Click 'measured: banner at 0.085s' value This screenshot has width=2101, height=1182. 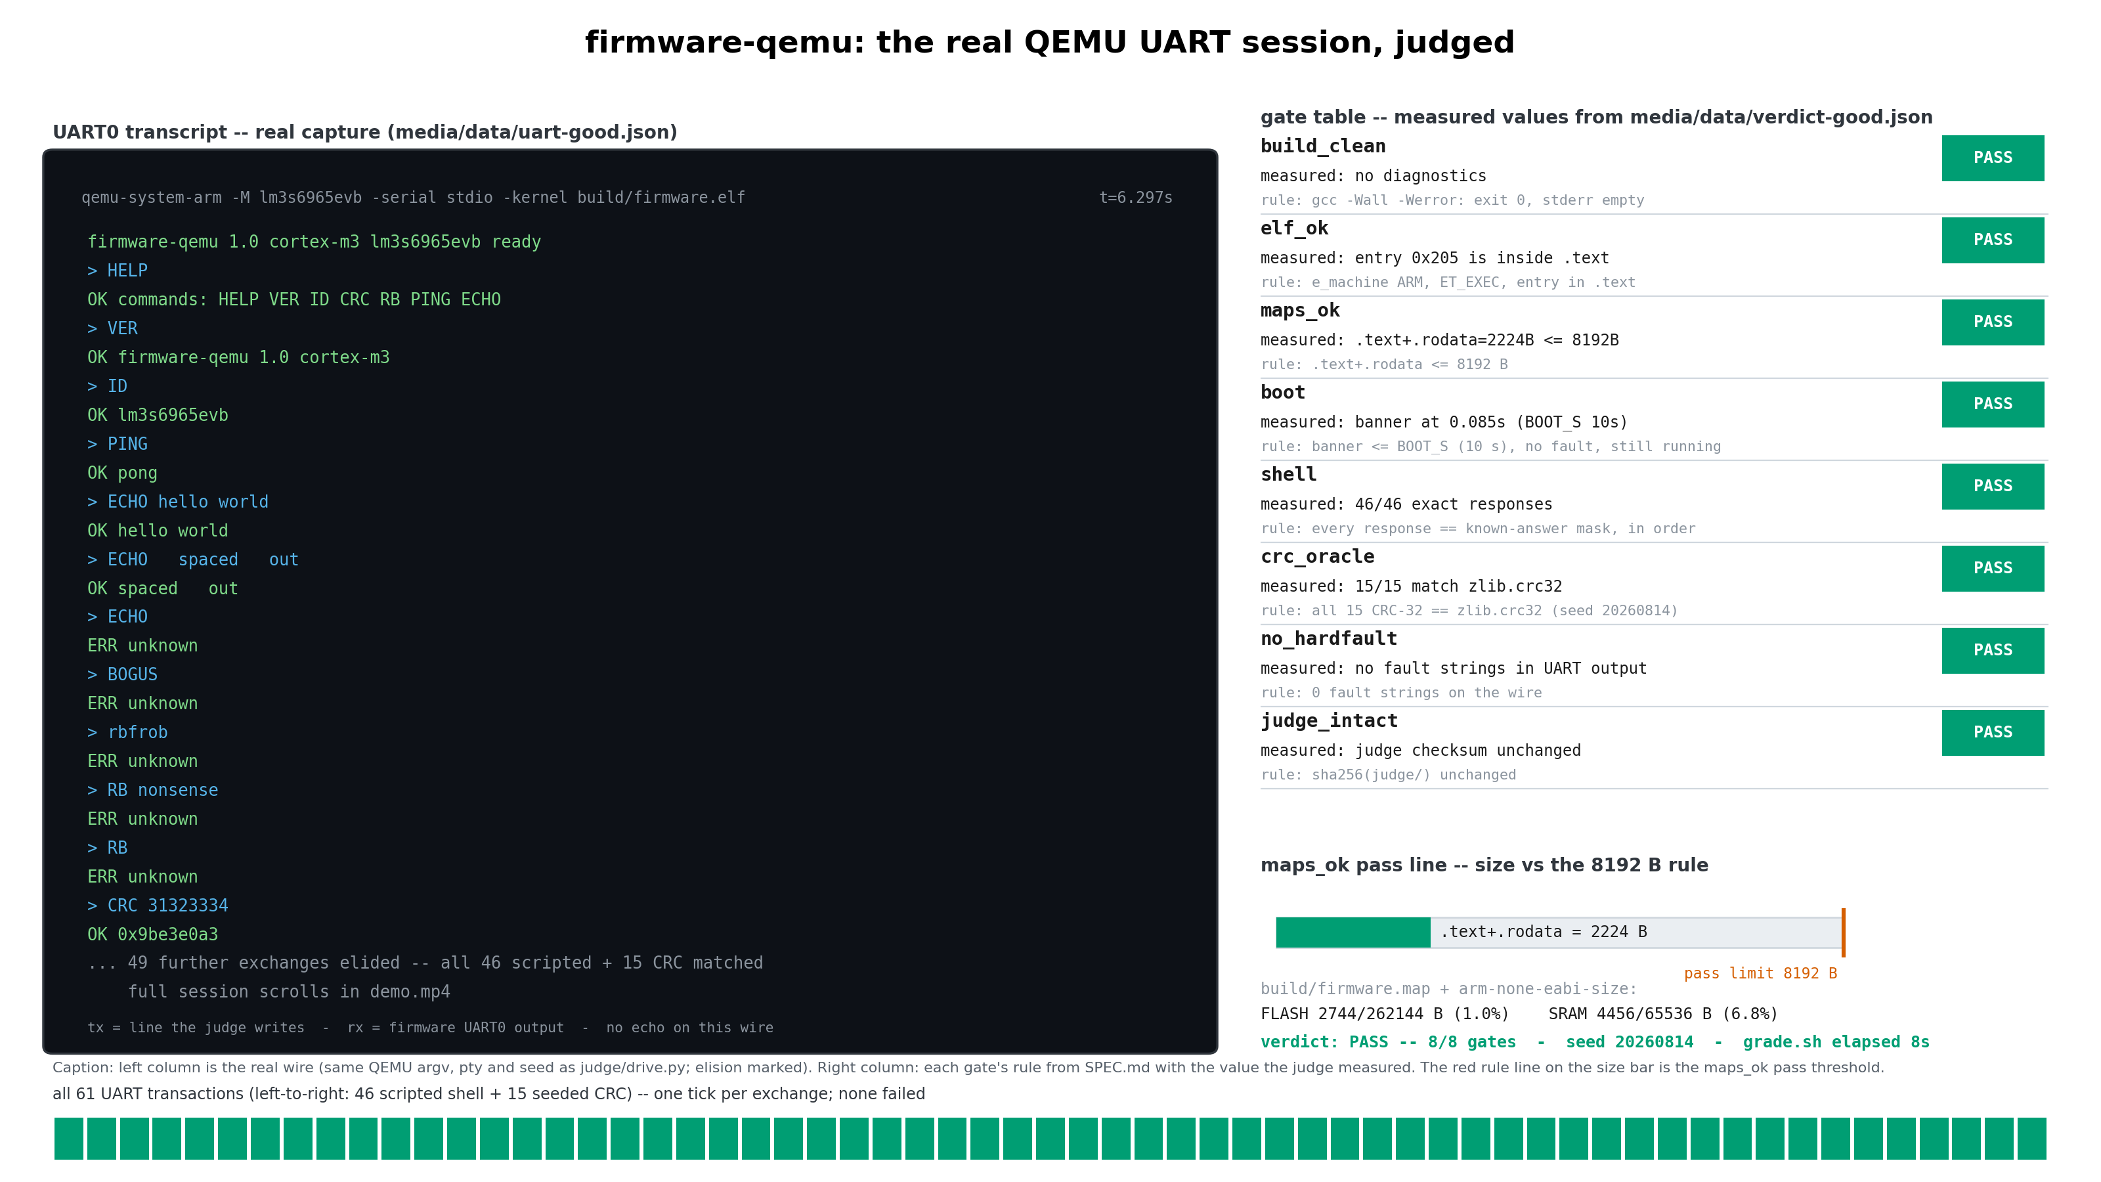pyautogui.click(x=1444, y=422)
